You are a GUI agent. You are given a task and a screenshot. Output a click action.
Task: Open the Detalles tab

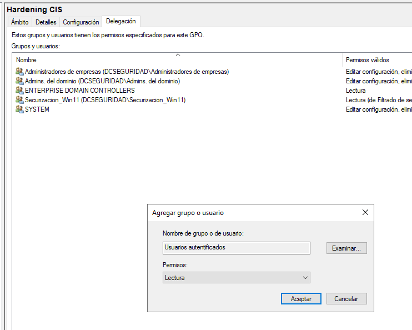click(46, 22)
